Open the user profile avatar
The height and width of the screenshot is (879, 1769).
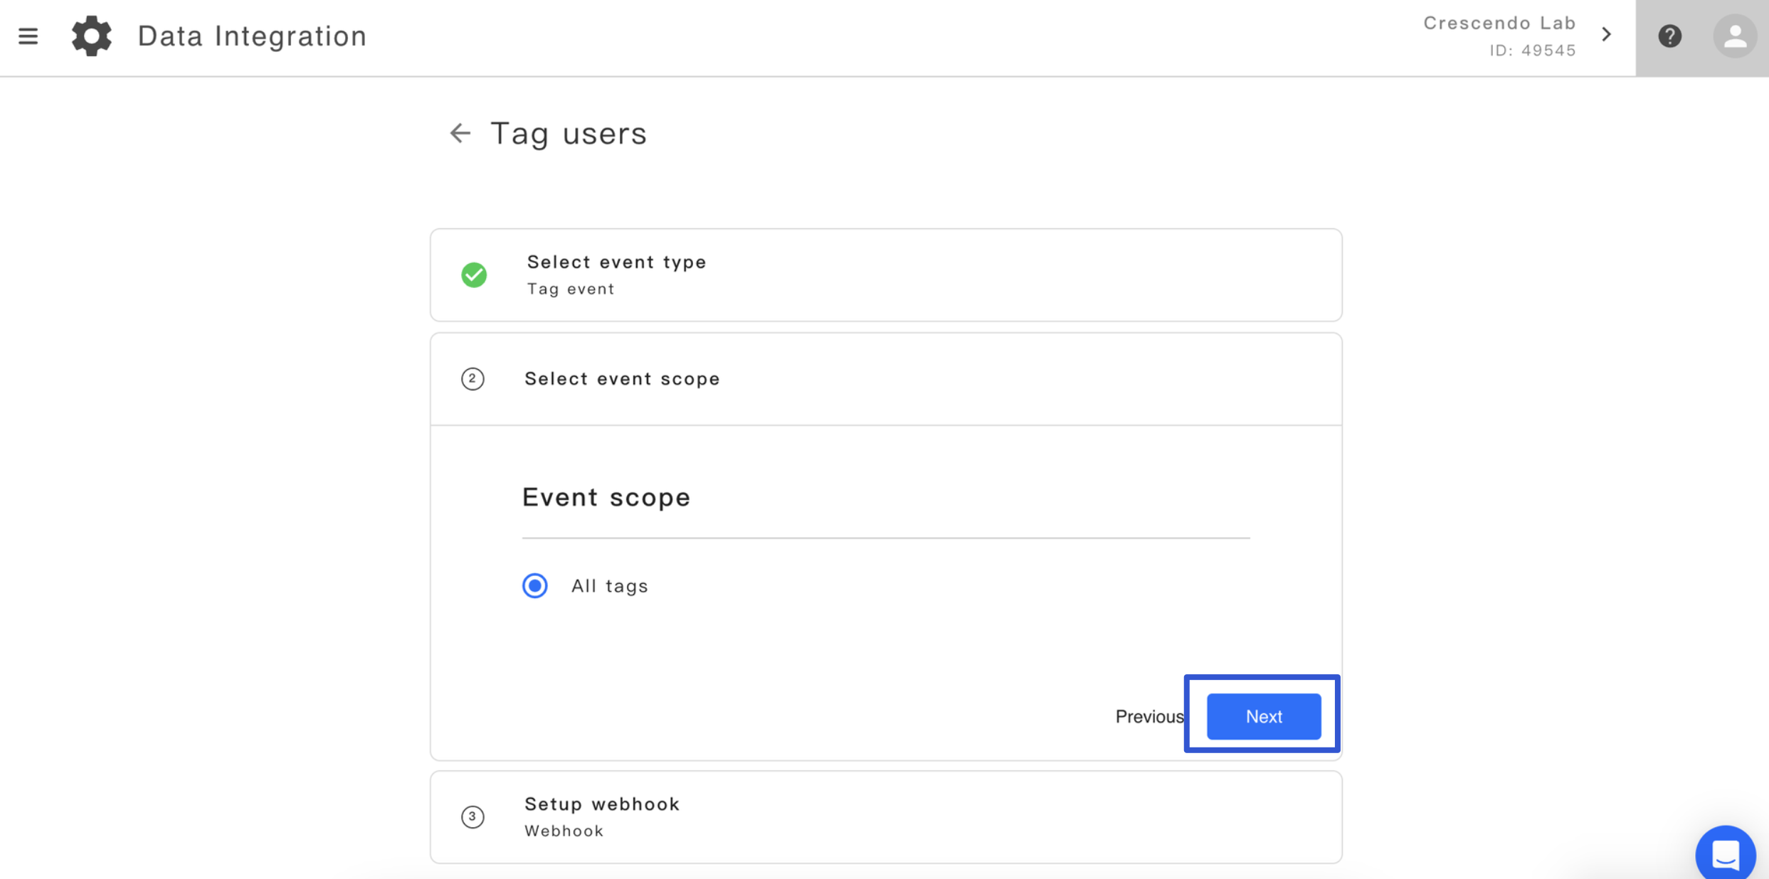[x=1735, y=36]
